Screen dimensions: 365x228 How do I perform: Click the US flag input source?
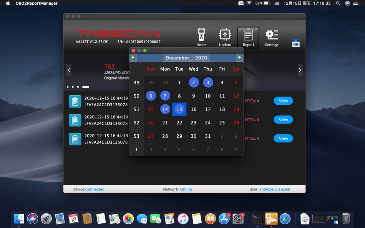pos(277,3)
